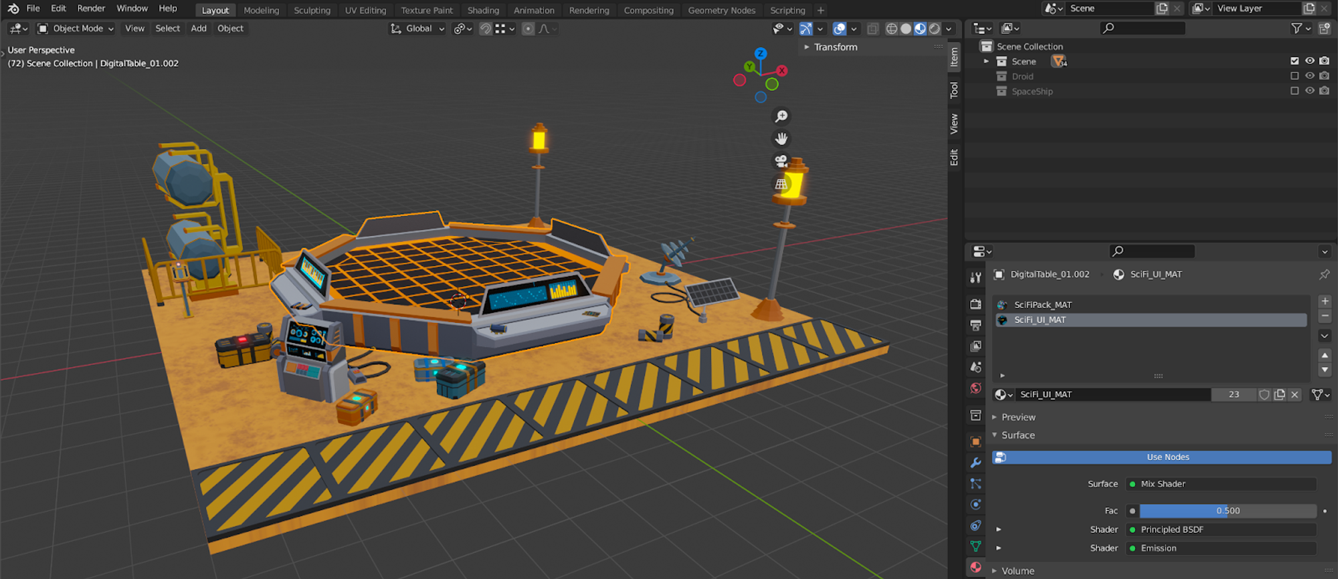Open Render properties tab icon
Image resolution: width=1338 pixels, height=579 pixels.
tap(976, 304)
